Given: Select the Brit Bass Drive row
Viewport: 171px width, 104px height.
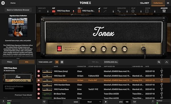Looking at the screenshot, I should pos(103,98).
